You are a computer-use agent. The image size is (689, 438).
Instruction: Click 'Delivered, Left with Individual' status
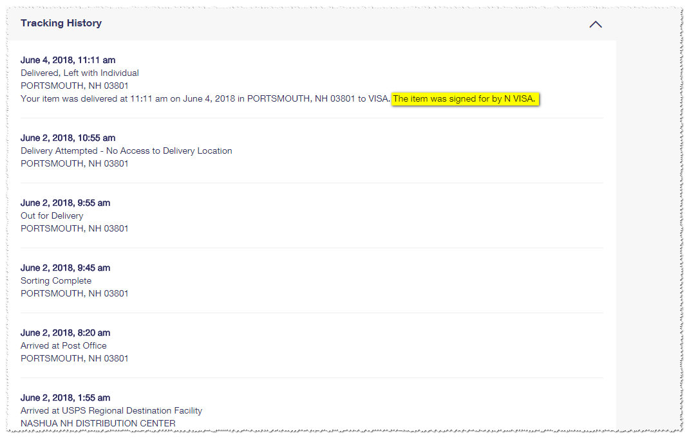(80, 73)
